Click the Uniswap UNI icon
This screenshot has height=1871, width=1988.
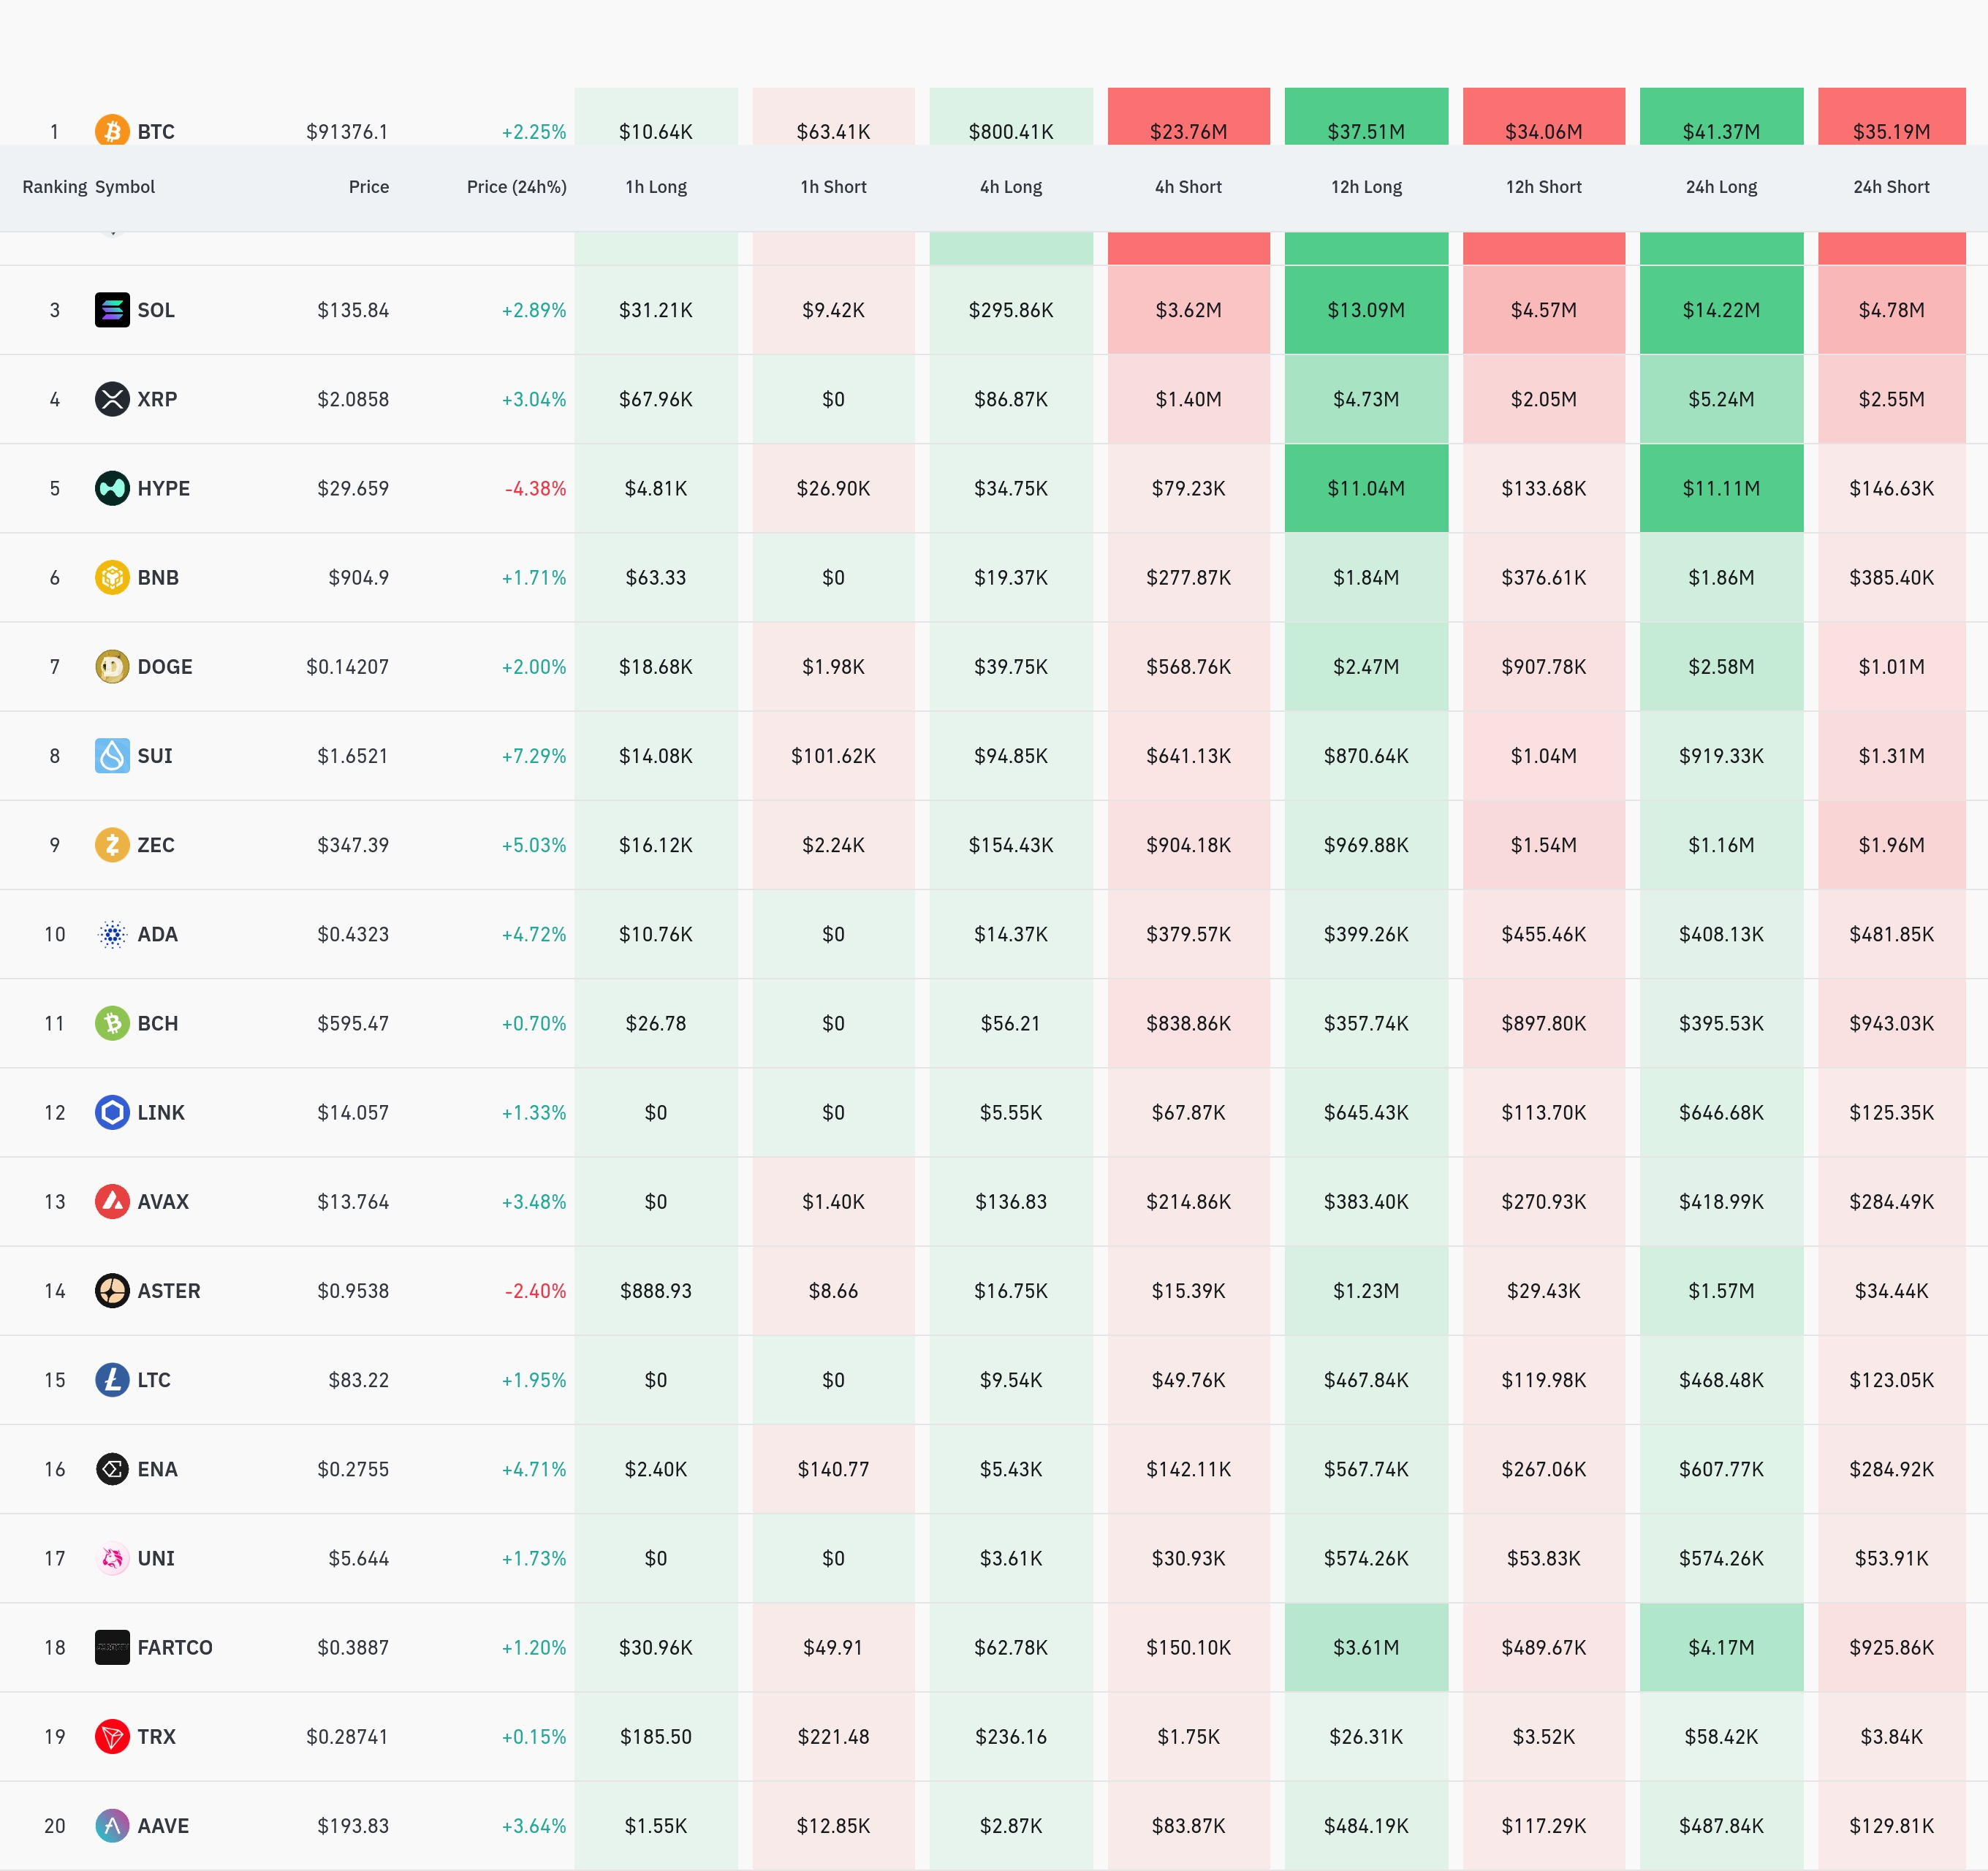point(112,1558)
